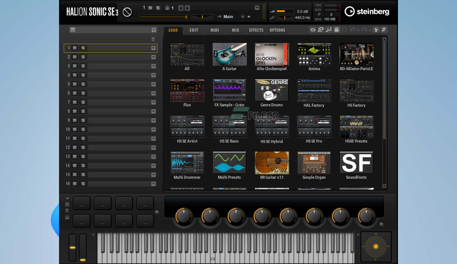Open the top program bar dropdown arrow

pos(257,8)
